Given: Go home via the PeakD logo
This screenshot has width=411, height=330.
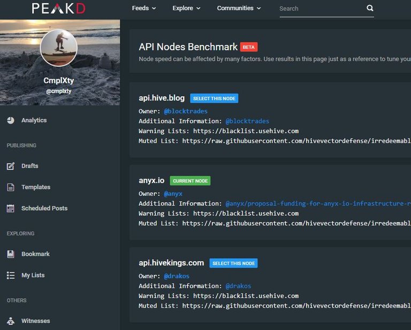Looking at the screenshot, I should [x=58, y=9].
